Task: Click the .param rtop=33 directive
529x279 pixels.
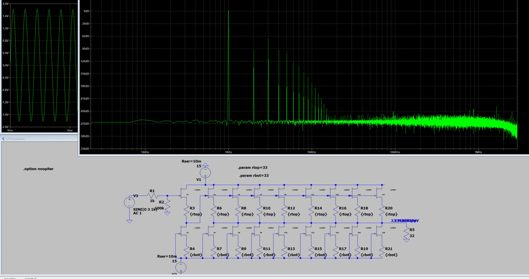Action: click(253, 168)
